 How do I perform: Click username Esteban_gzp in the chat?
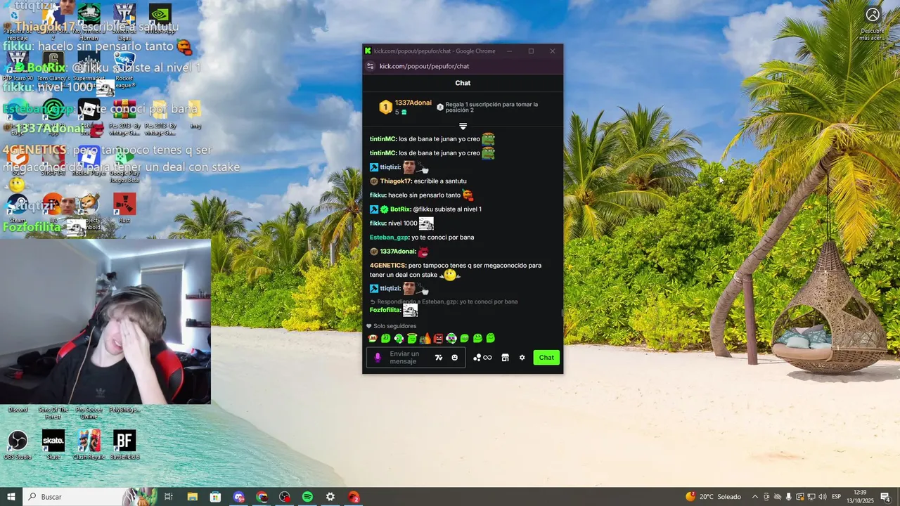tap(389, 238)
